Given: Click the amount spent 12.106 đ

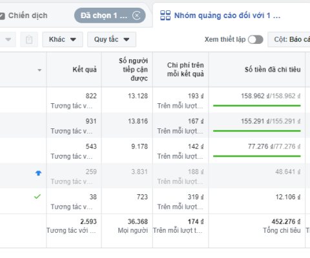Looking at the screenshot, I should (x=288, y=197).
